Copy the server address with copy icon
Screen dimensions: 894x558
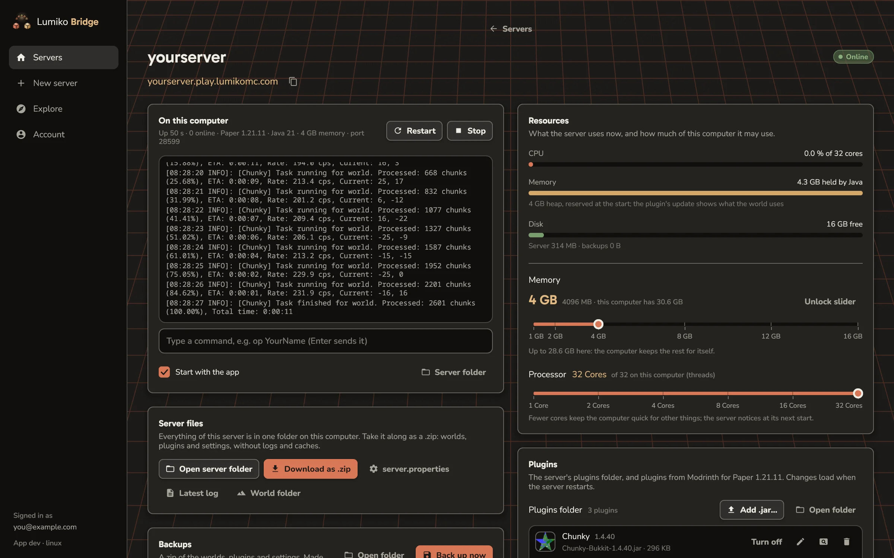(x=293, y=81)
